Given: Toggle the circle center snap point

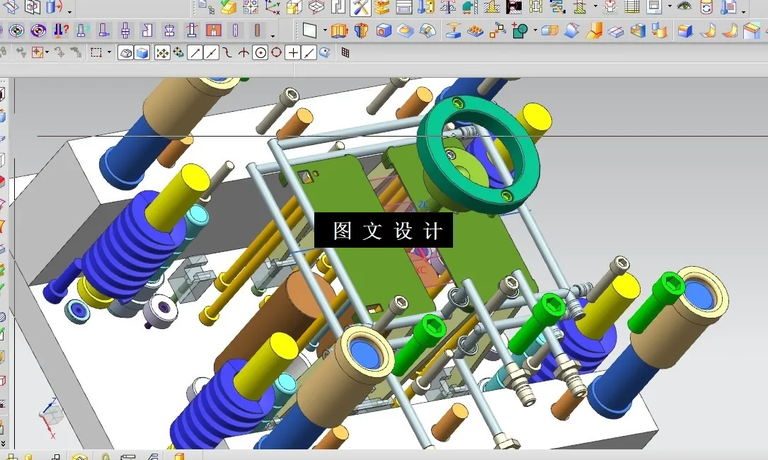Looking at the screenshot, I should coord(260,52).
